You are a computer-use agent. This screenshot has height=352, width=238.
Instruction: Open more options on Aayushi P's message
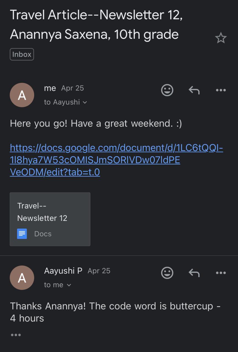[221, 273]
